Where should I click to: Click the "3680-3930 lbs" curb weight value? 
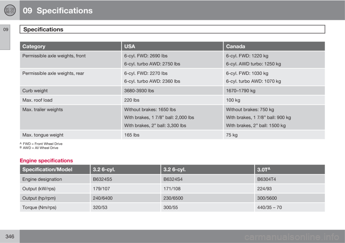click(x=139, y=91)
